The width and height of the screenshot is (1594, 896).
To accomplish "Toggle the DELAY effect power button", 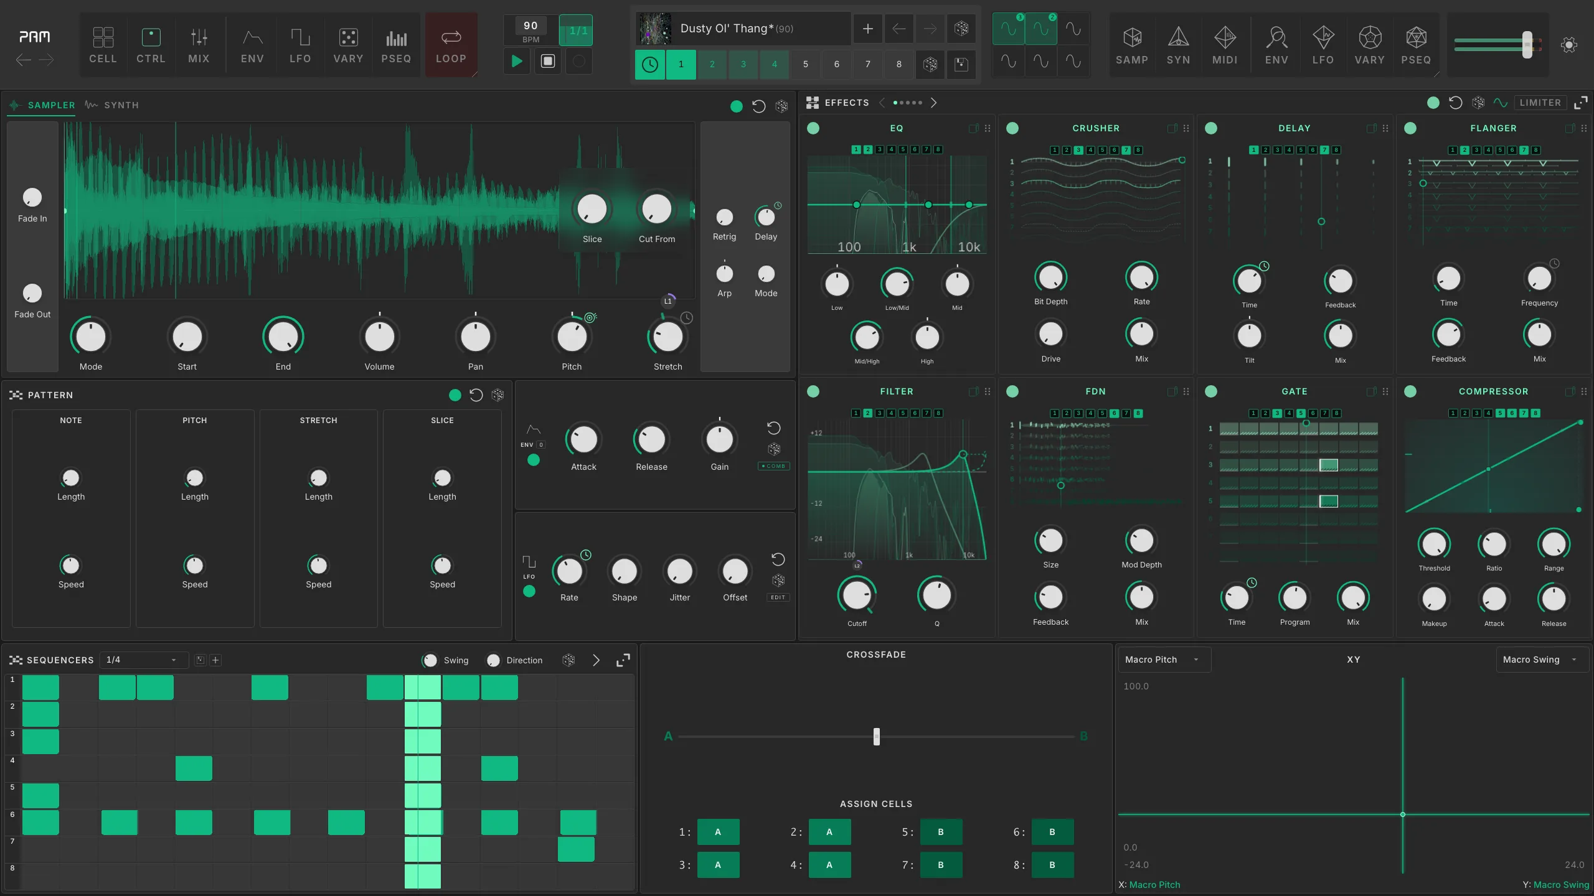I will tap(1211, 128).
